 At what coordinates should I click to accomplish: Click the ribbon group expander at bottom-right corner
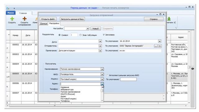tap(176, 28)
